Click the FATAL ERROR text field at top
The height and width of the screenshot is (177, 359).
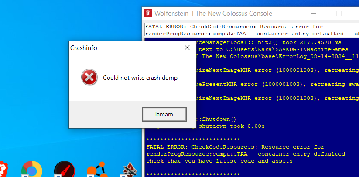pos(252,30)
